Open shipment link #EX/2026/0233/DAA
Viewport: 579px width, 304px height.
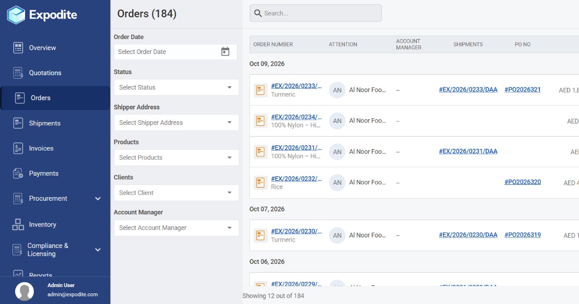[468, 90]
